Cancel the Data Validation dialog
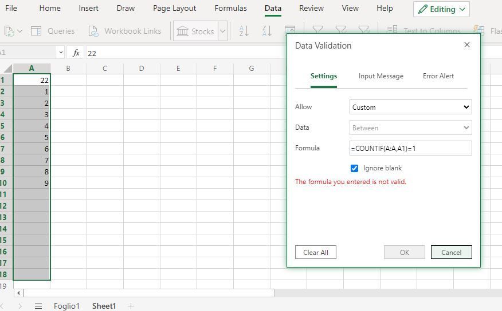The width and height of the screenshot is (502, 311). (451, 252)
